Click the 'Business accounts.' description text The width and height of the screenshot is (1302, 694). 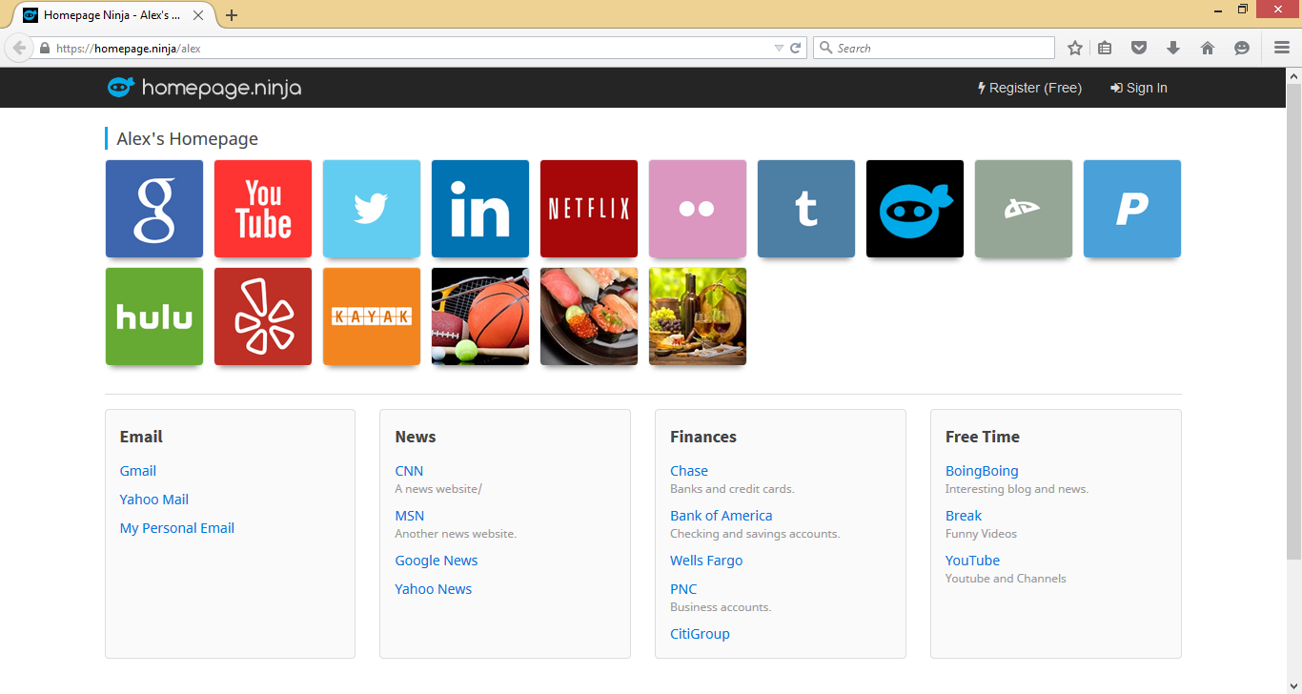tap(721, 607)
